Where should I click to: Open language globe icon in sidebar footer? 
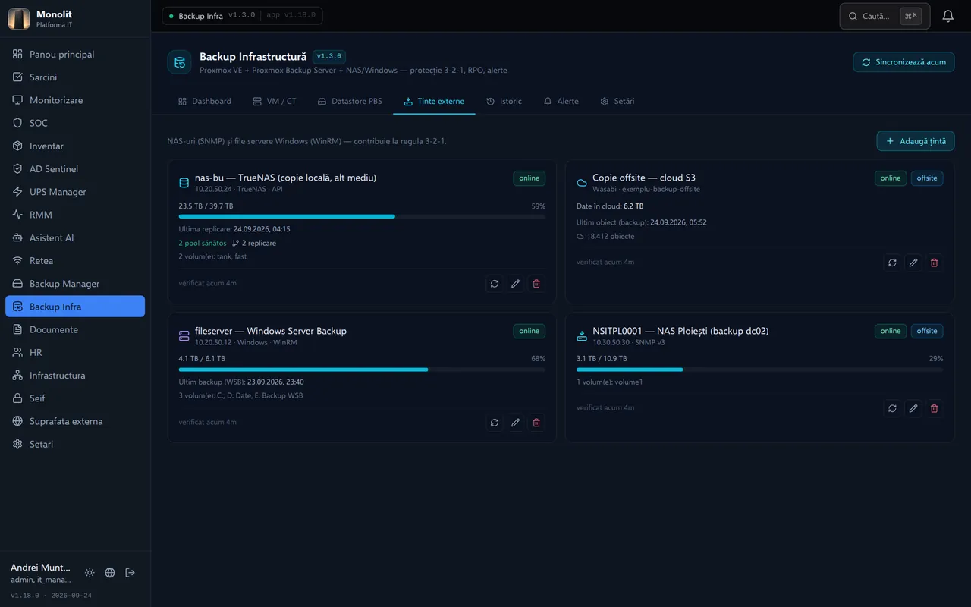tap(110, 573)
